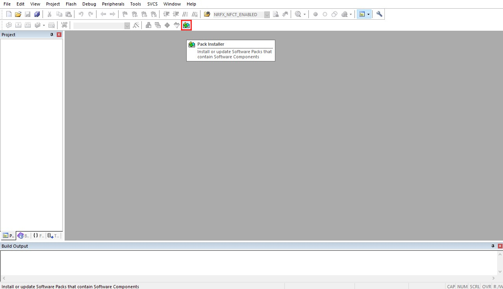Pin the Project panel
Screen dimensions: 503x289
pyautogui.click(x=52, y=35)
